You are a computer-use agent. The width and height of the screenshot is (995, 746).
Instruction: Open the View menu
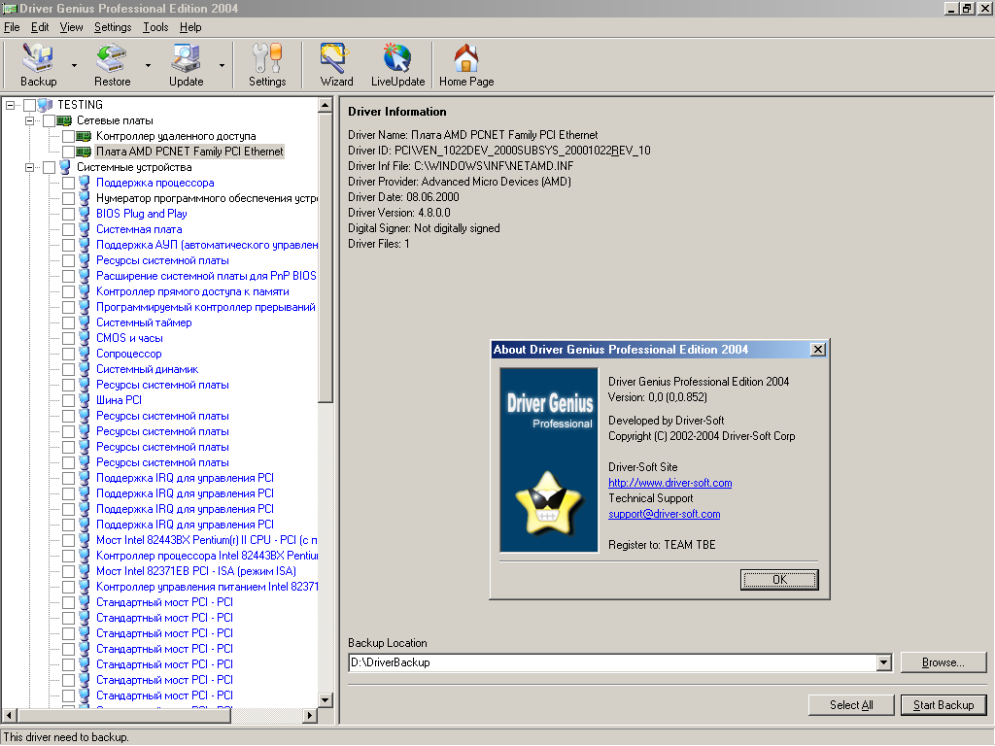(x=71, y=27)
